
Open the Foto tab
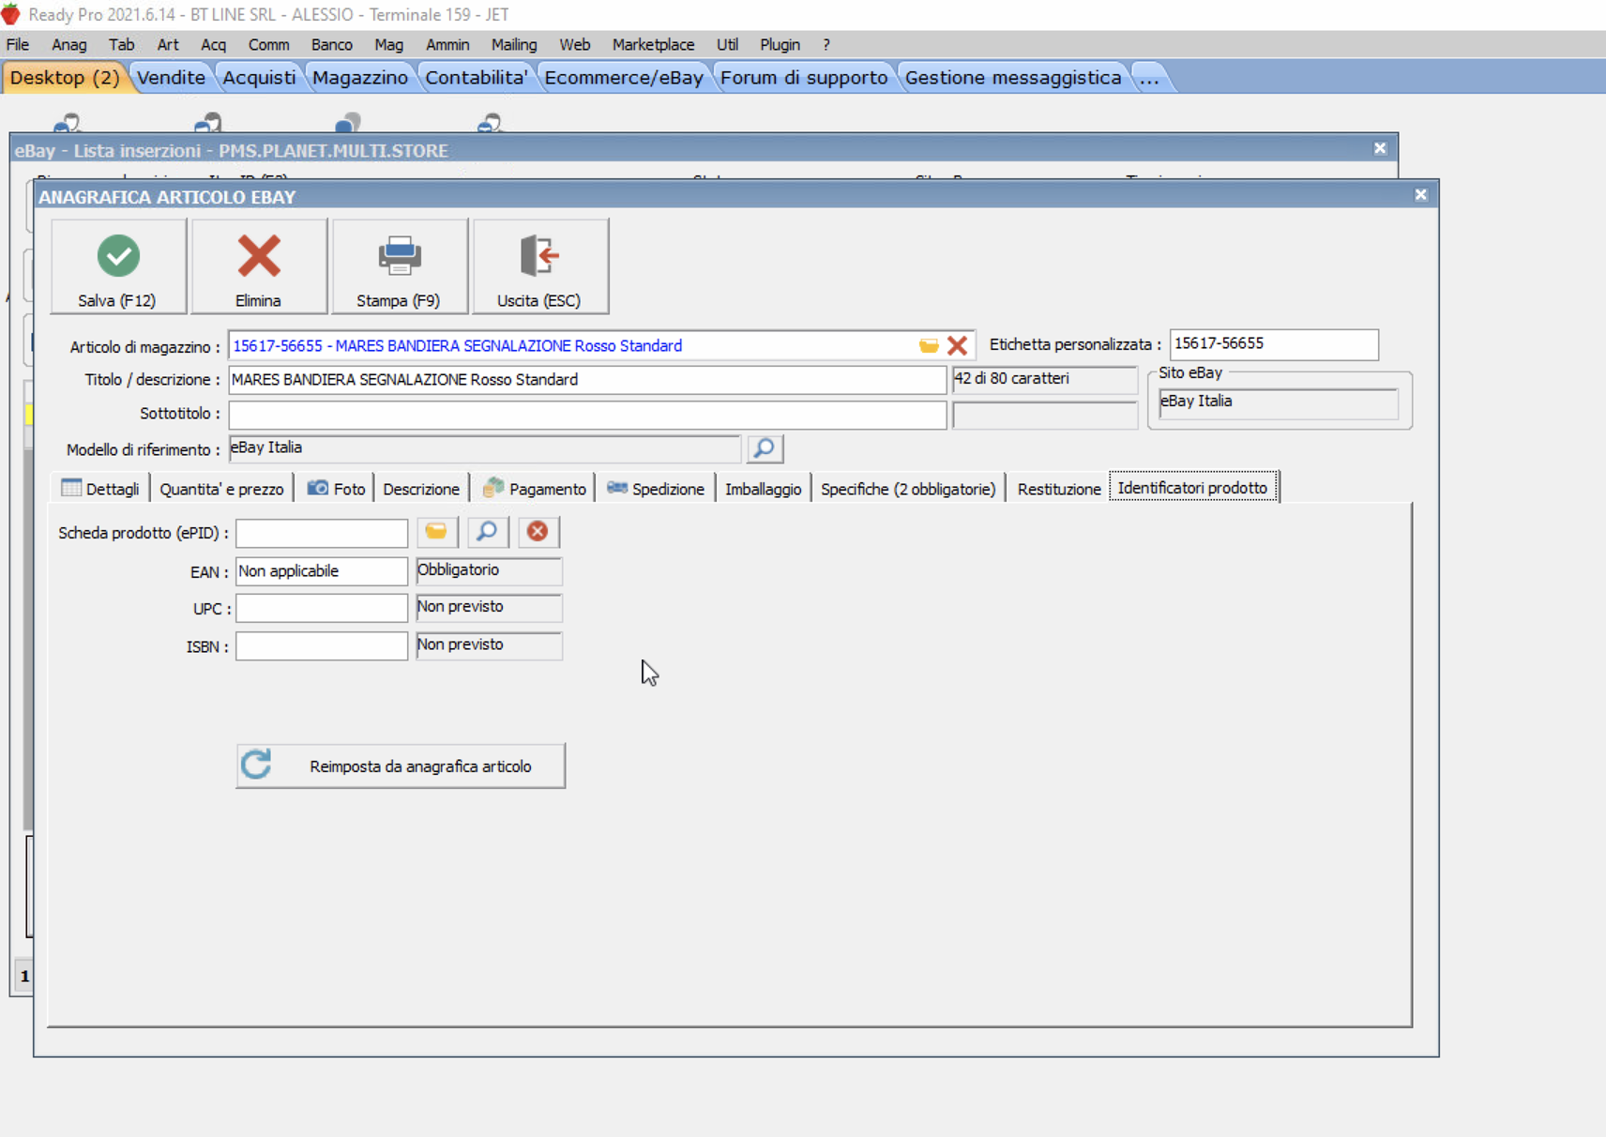tap(336, 489)
